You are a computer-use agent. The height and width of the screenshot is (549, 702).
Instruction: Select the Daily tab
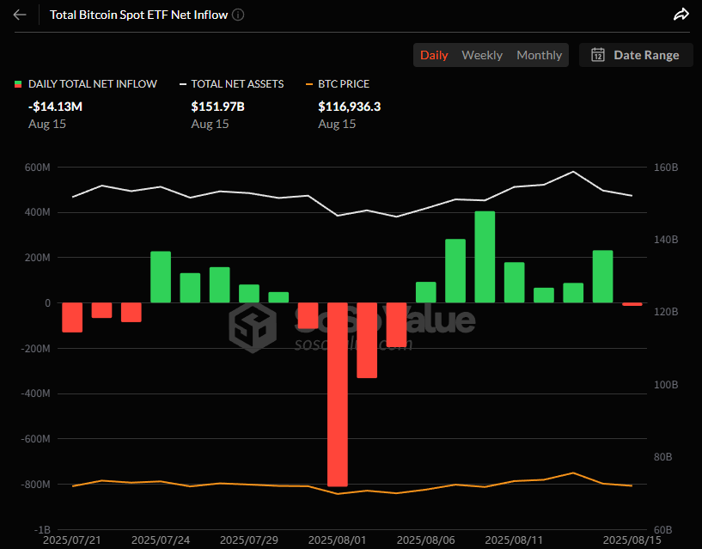(x=434, y=55)
